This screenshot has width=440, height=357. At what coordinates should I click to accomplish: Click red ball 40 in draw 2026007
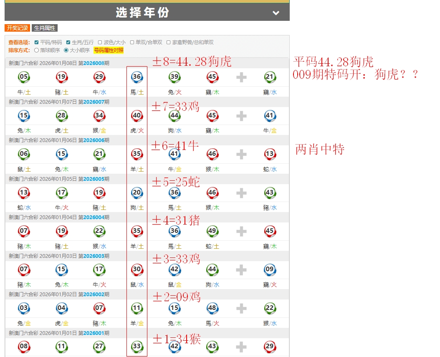click(137, 115)
